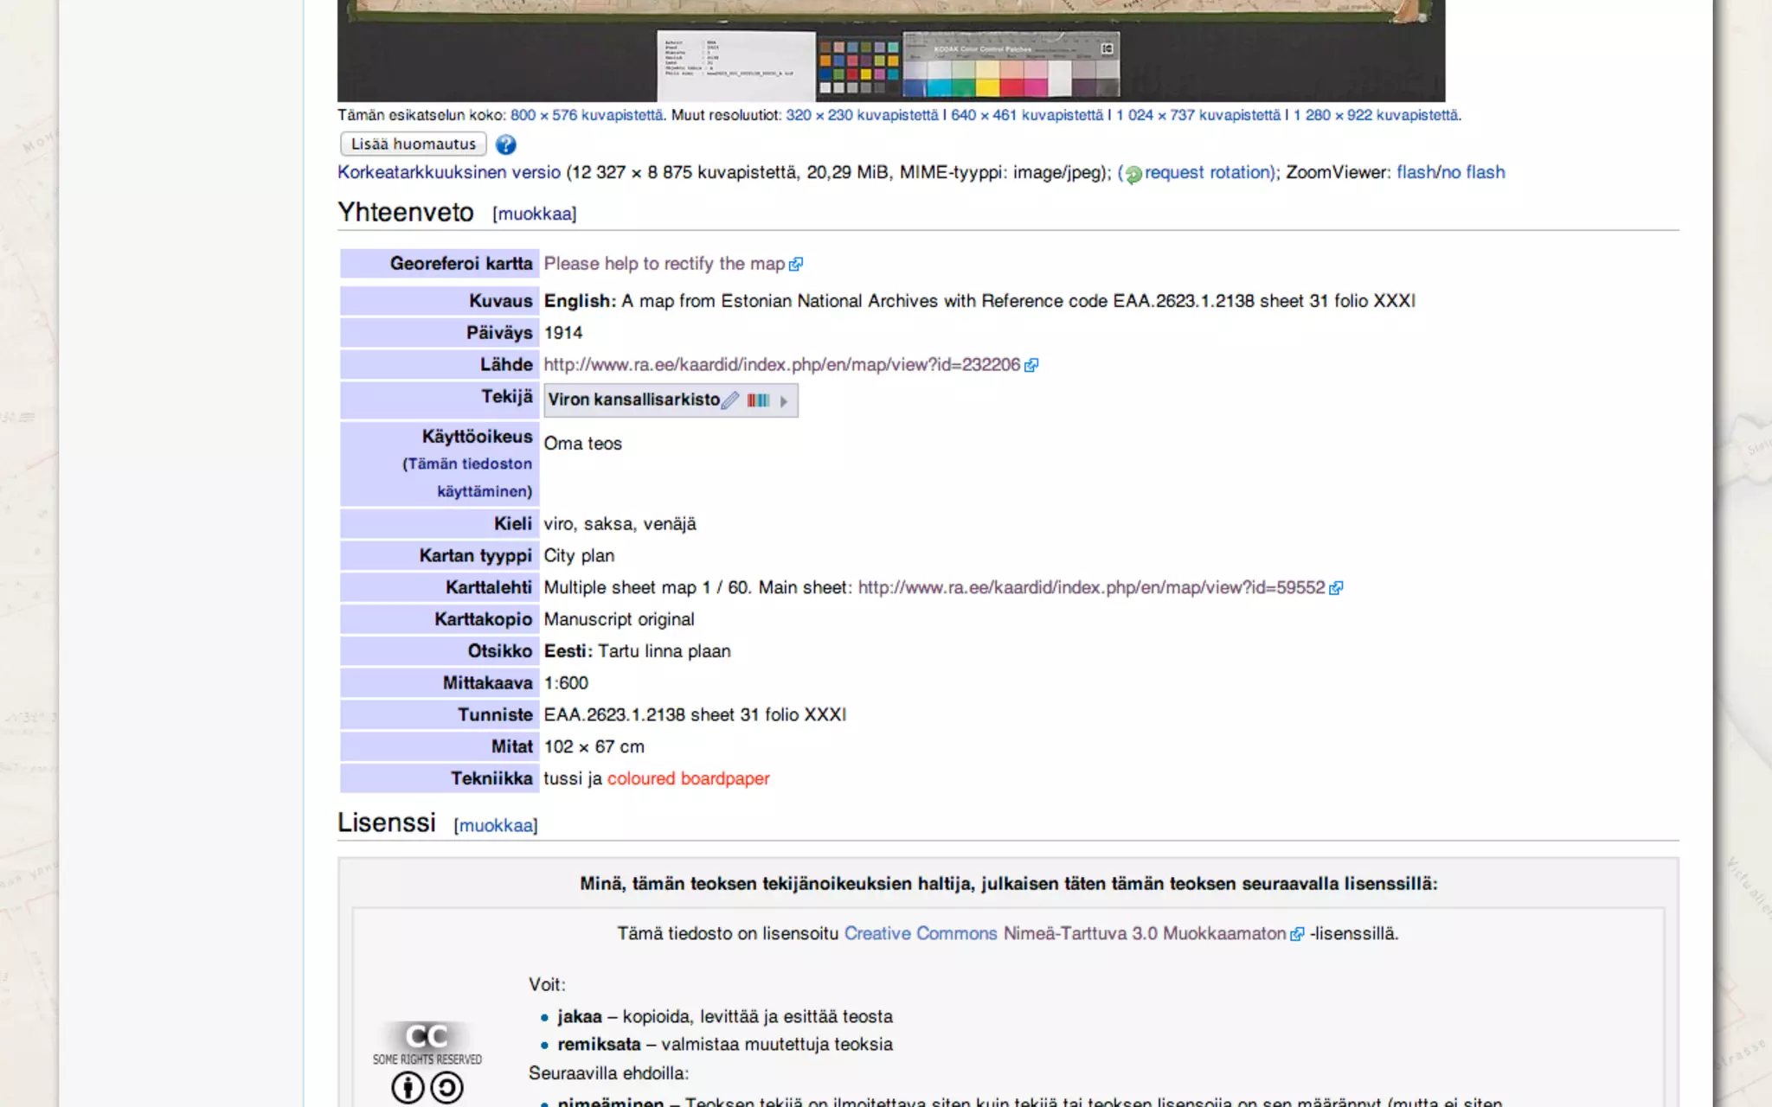
Task: Click external link icon after Lähde URL
Action: [x=1031, y=366]
